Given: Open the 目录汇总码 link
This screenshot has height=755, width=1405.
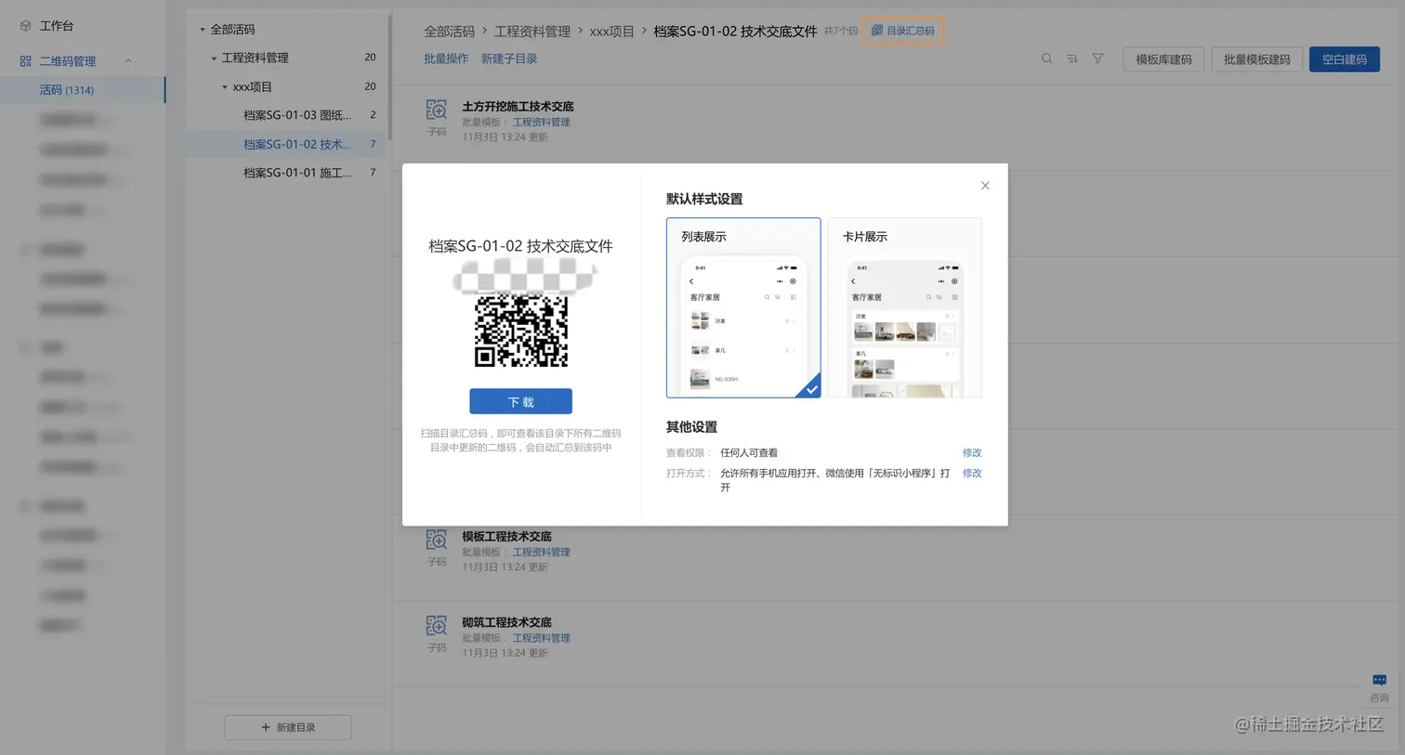Looking at the screenshot, I should click(x=903, y=31).
